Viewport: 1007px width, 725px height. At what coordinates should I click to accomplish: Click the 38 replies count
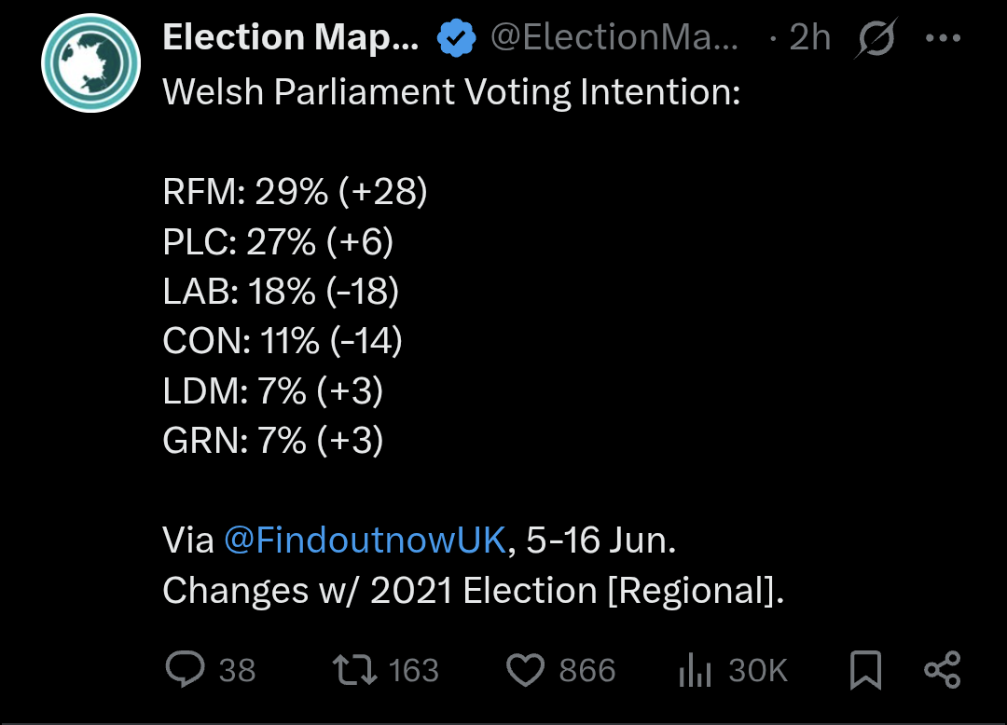pyautogui.click(x=237, y=670)
